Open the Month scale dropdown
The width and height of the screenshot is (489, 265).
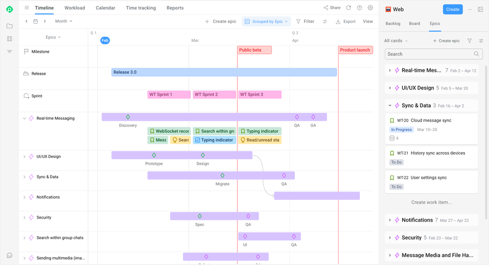click(x=64, y=21)
